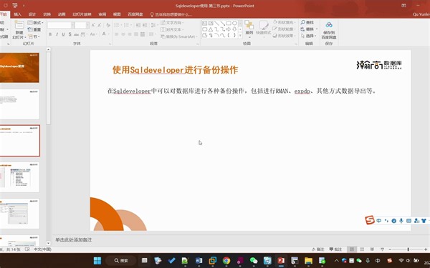The height and width of the screenshot is (268, 430).
Task: Align text right in paragraph group
Action: click(x=130, y=34)
